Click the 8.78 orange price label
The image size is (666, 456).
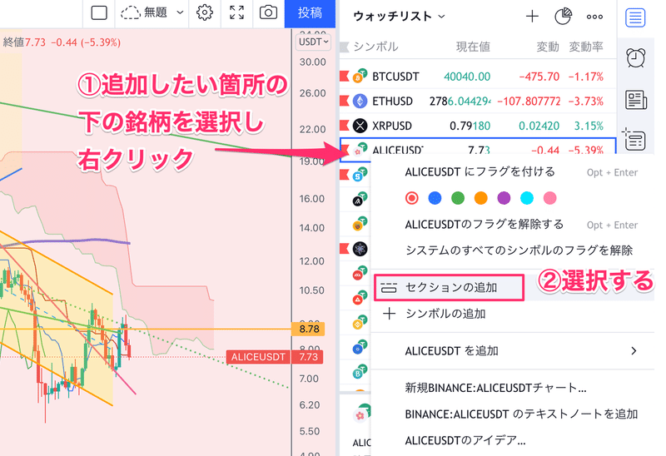coord(309,329)
